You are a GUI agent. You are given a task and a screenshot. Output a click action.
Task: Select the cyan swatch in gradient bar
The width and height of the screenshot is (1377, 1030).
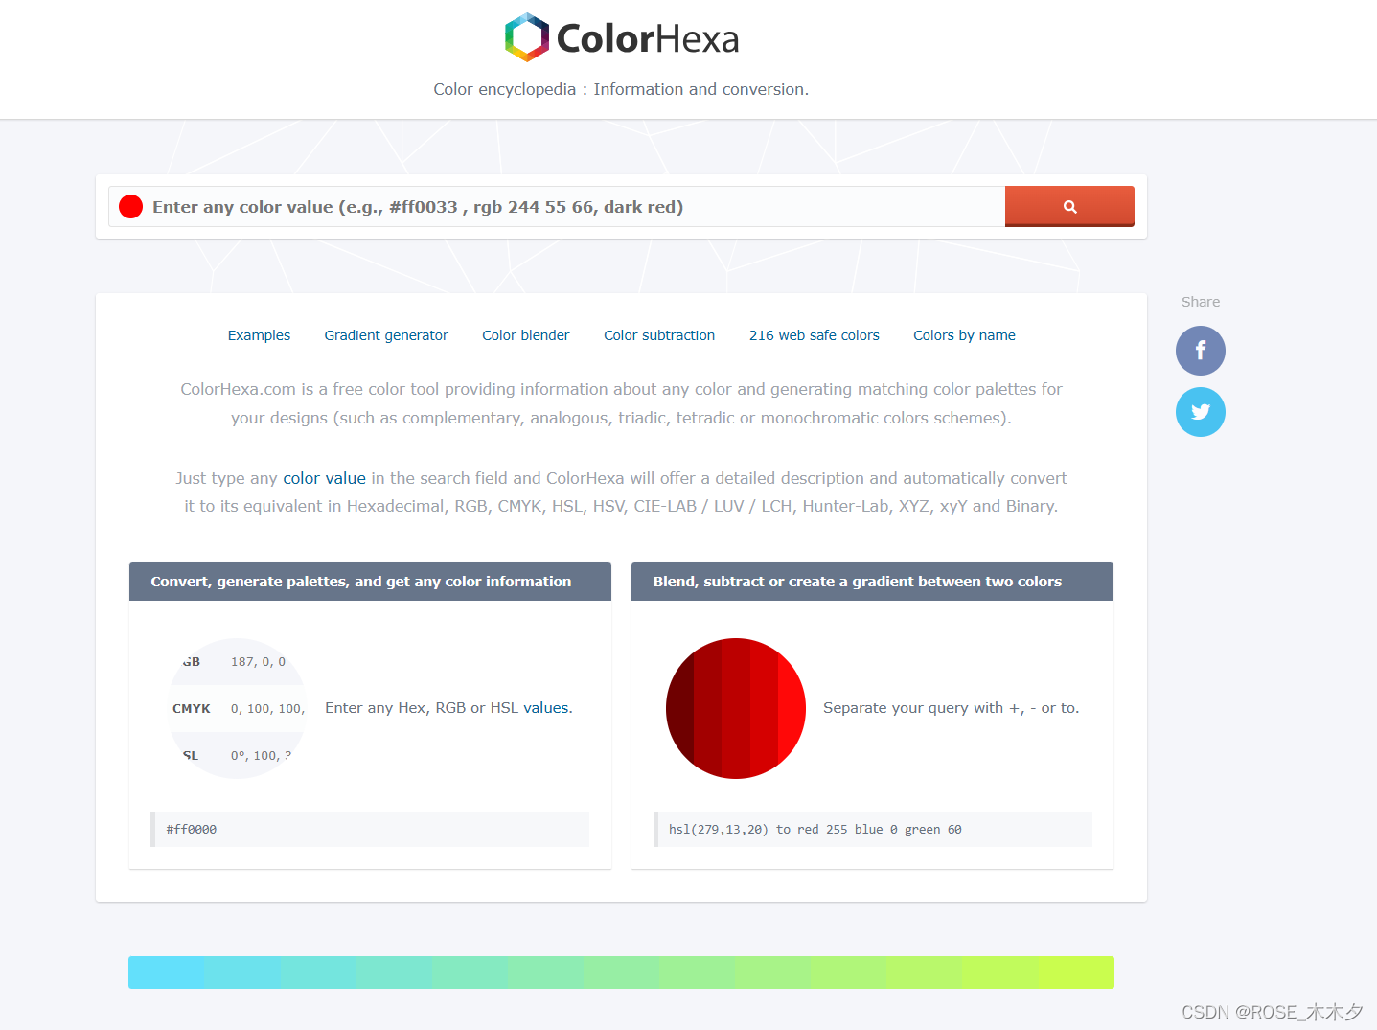click(167, 972)
